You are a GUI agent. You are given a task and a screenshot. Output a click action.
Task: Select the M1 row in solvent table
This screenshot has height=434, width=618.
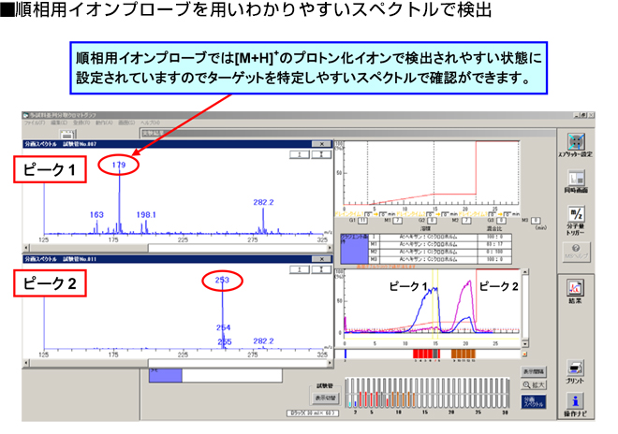(x=440, y=244)
